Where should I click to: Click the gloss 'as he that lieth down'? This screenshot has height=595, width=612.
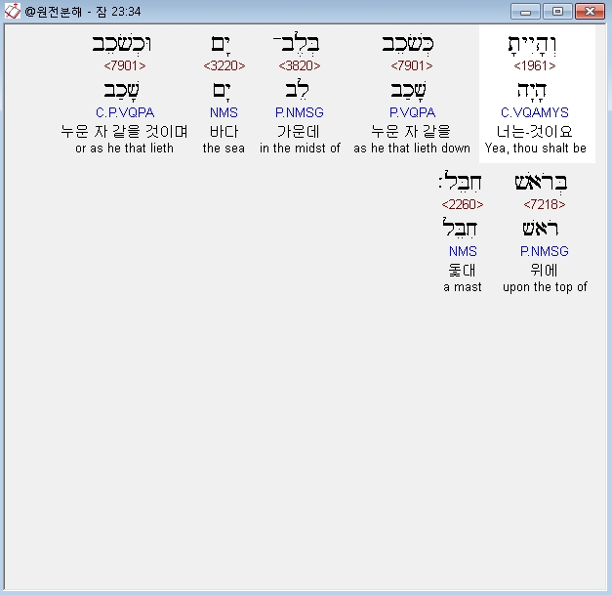[412, 149]
